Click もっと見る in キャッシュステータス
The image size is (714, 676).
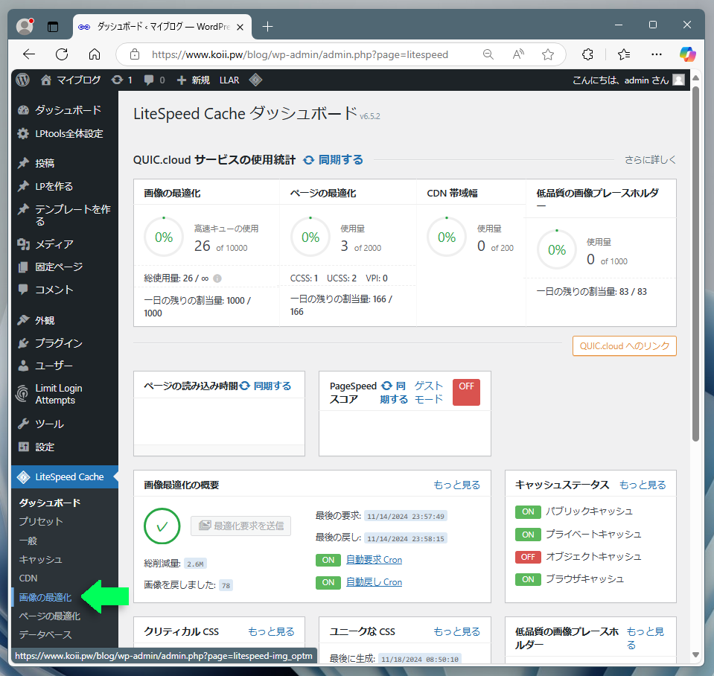(x=643, y=485)
